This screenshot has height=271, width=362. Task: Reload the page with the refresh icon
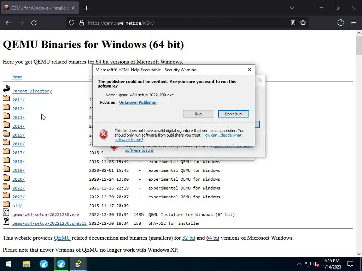click(34, 23)
